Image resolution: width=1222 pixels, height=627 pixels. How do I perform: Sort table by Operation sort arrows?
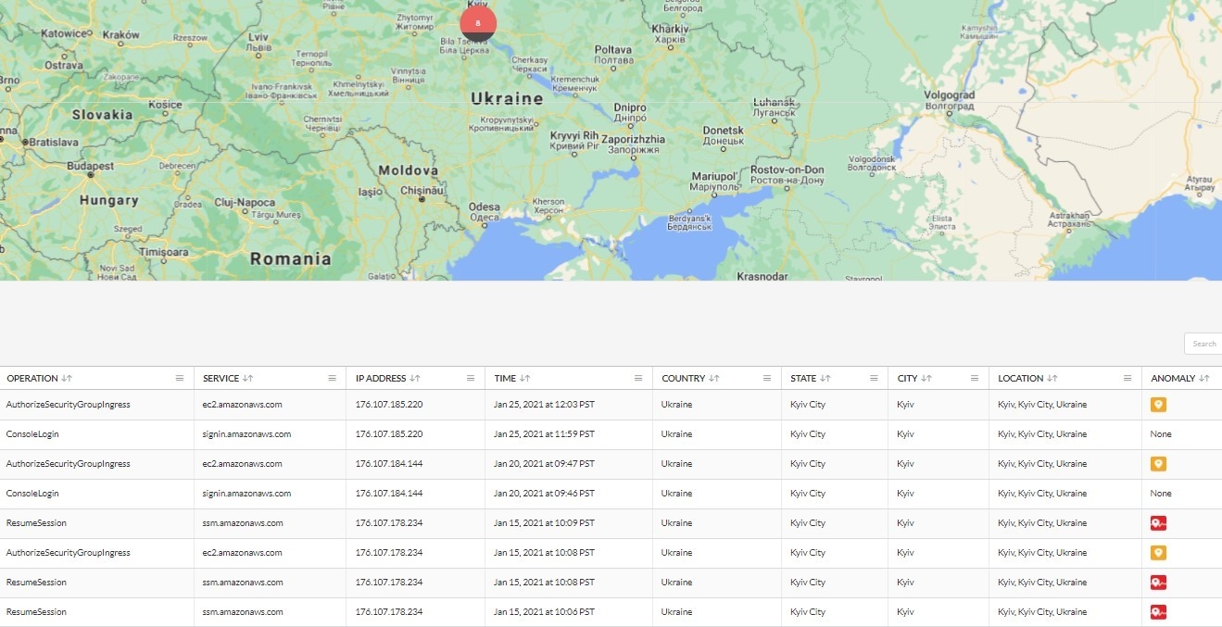[x=67, y=379]
